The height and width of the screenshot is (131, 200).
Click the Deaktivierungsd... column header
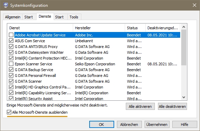tap(162, 28)
